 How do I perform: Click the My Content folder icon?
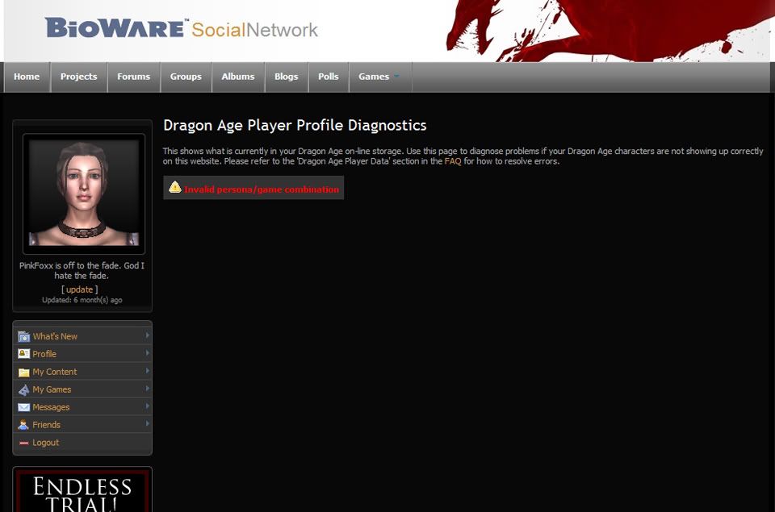(x=23, y=372)
